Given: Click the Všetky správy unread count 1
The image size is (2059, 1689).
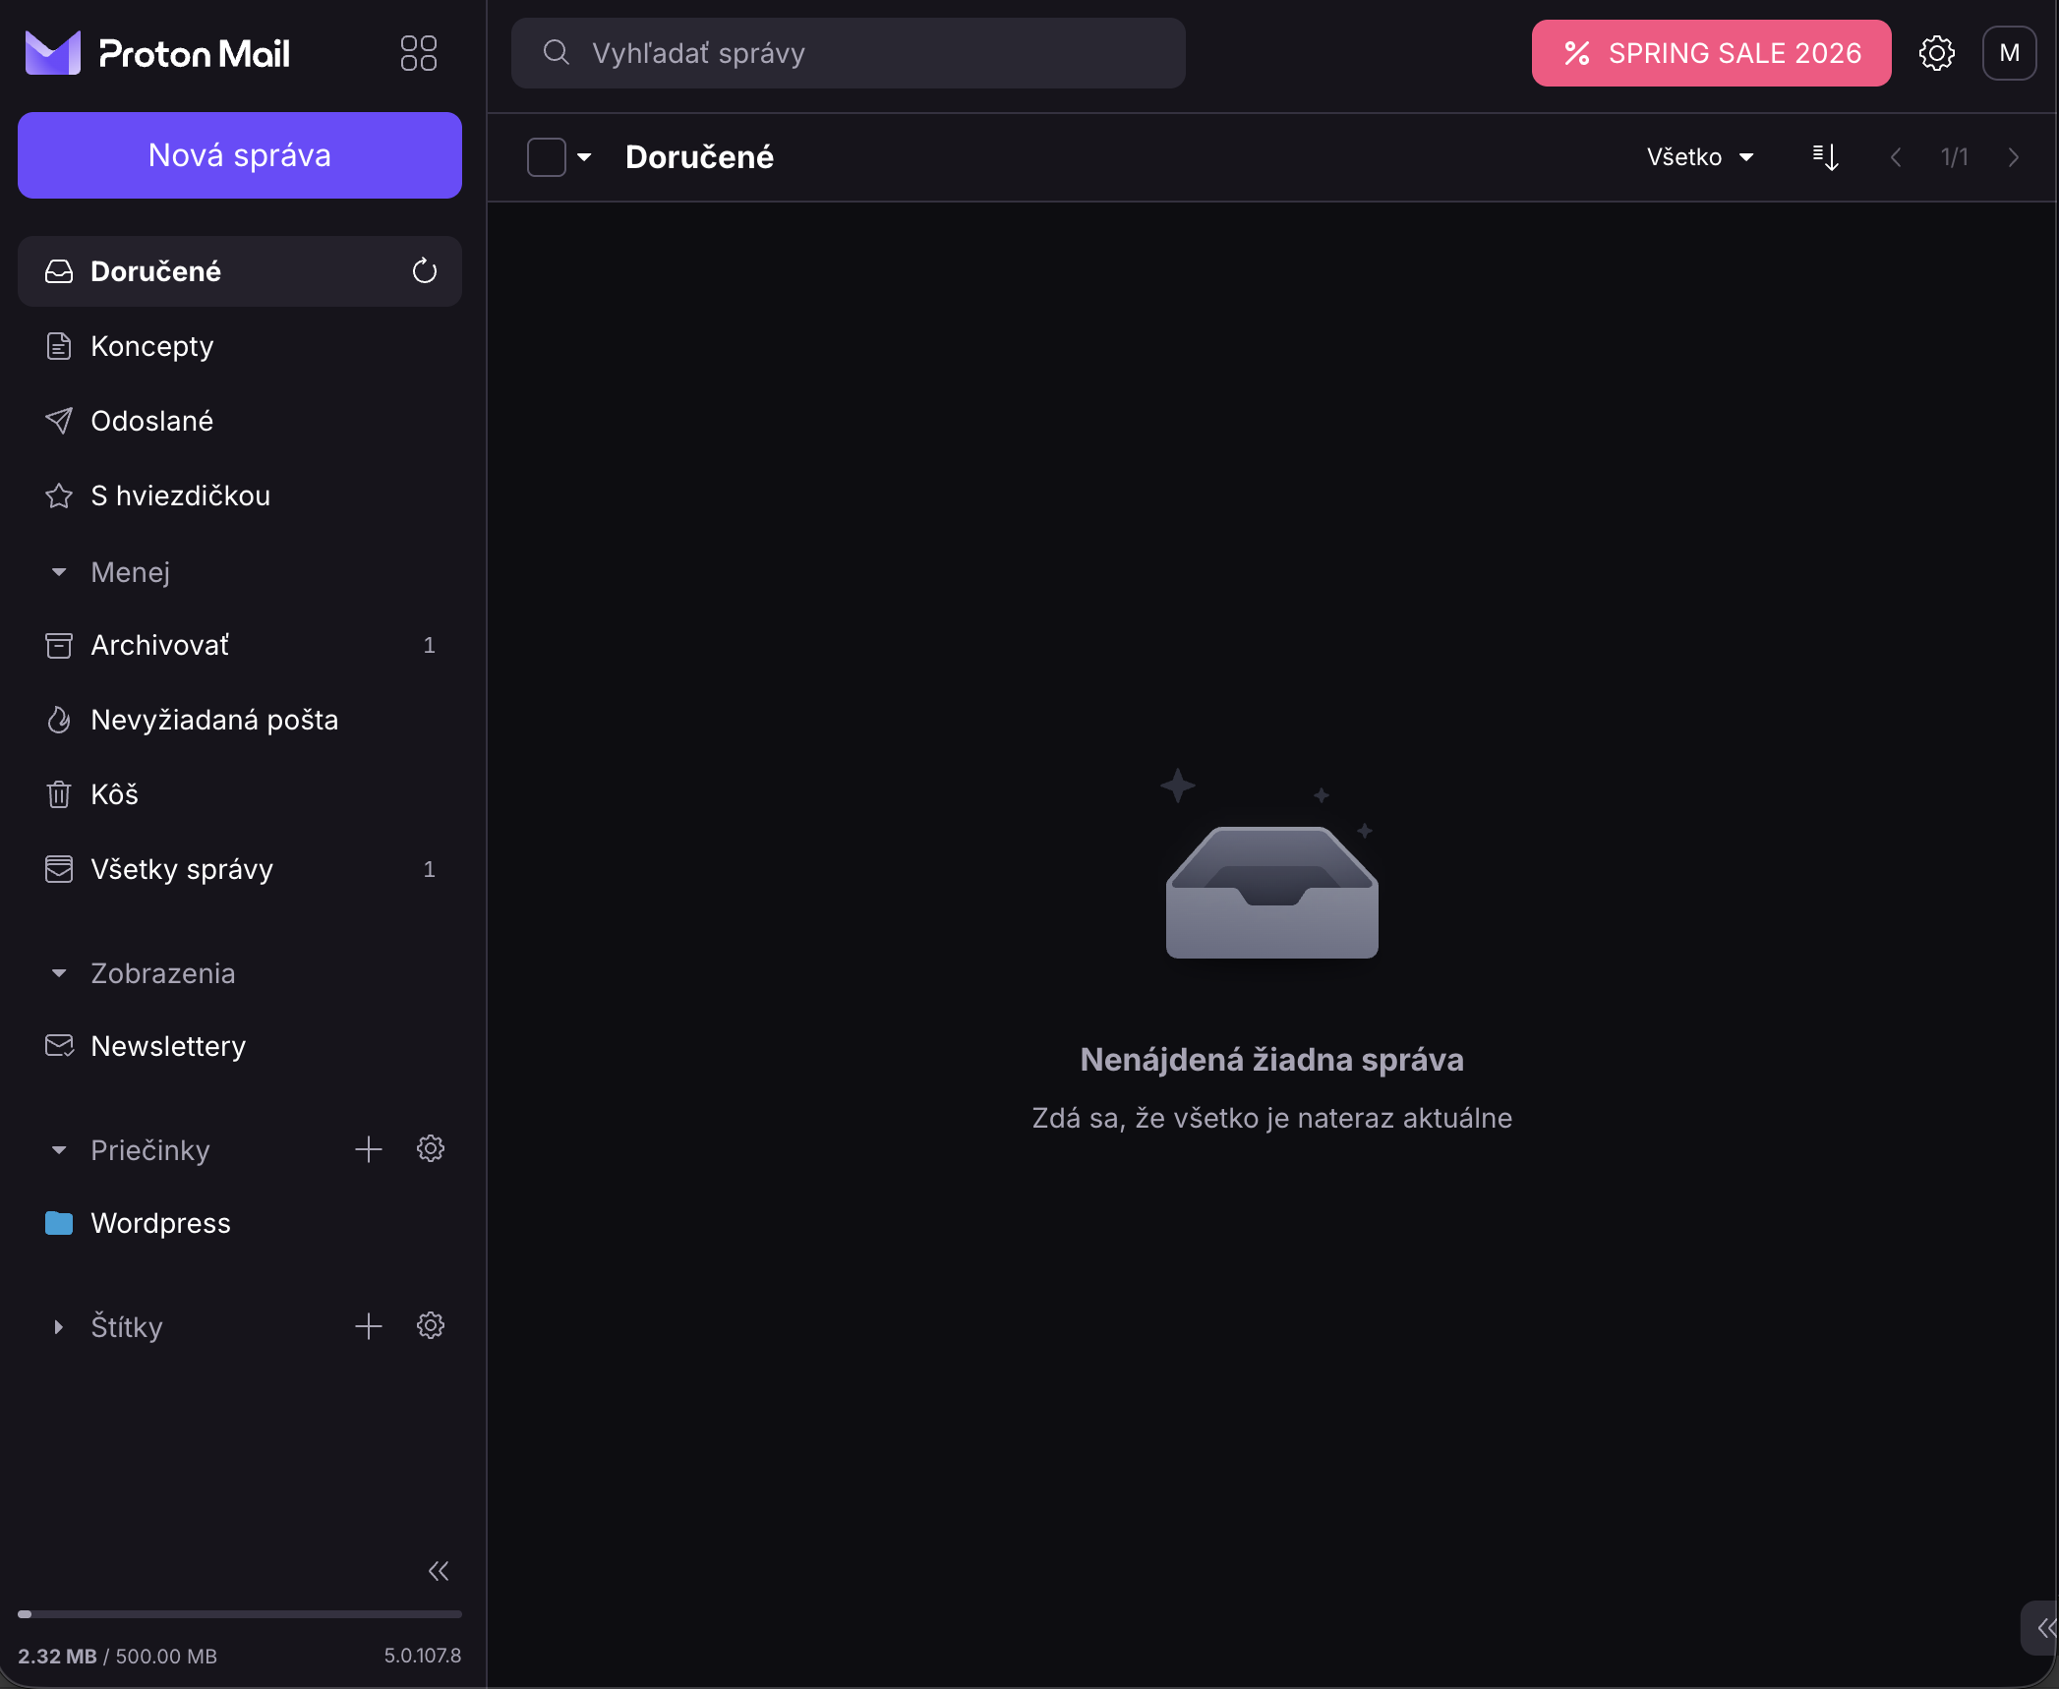Looking at the screenshot, I should (x=429, y=869).
